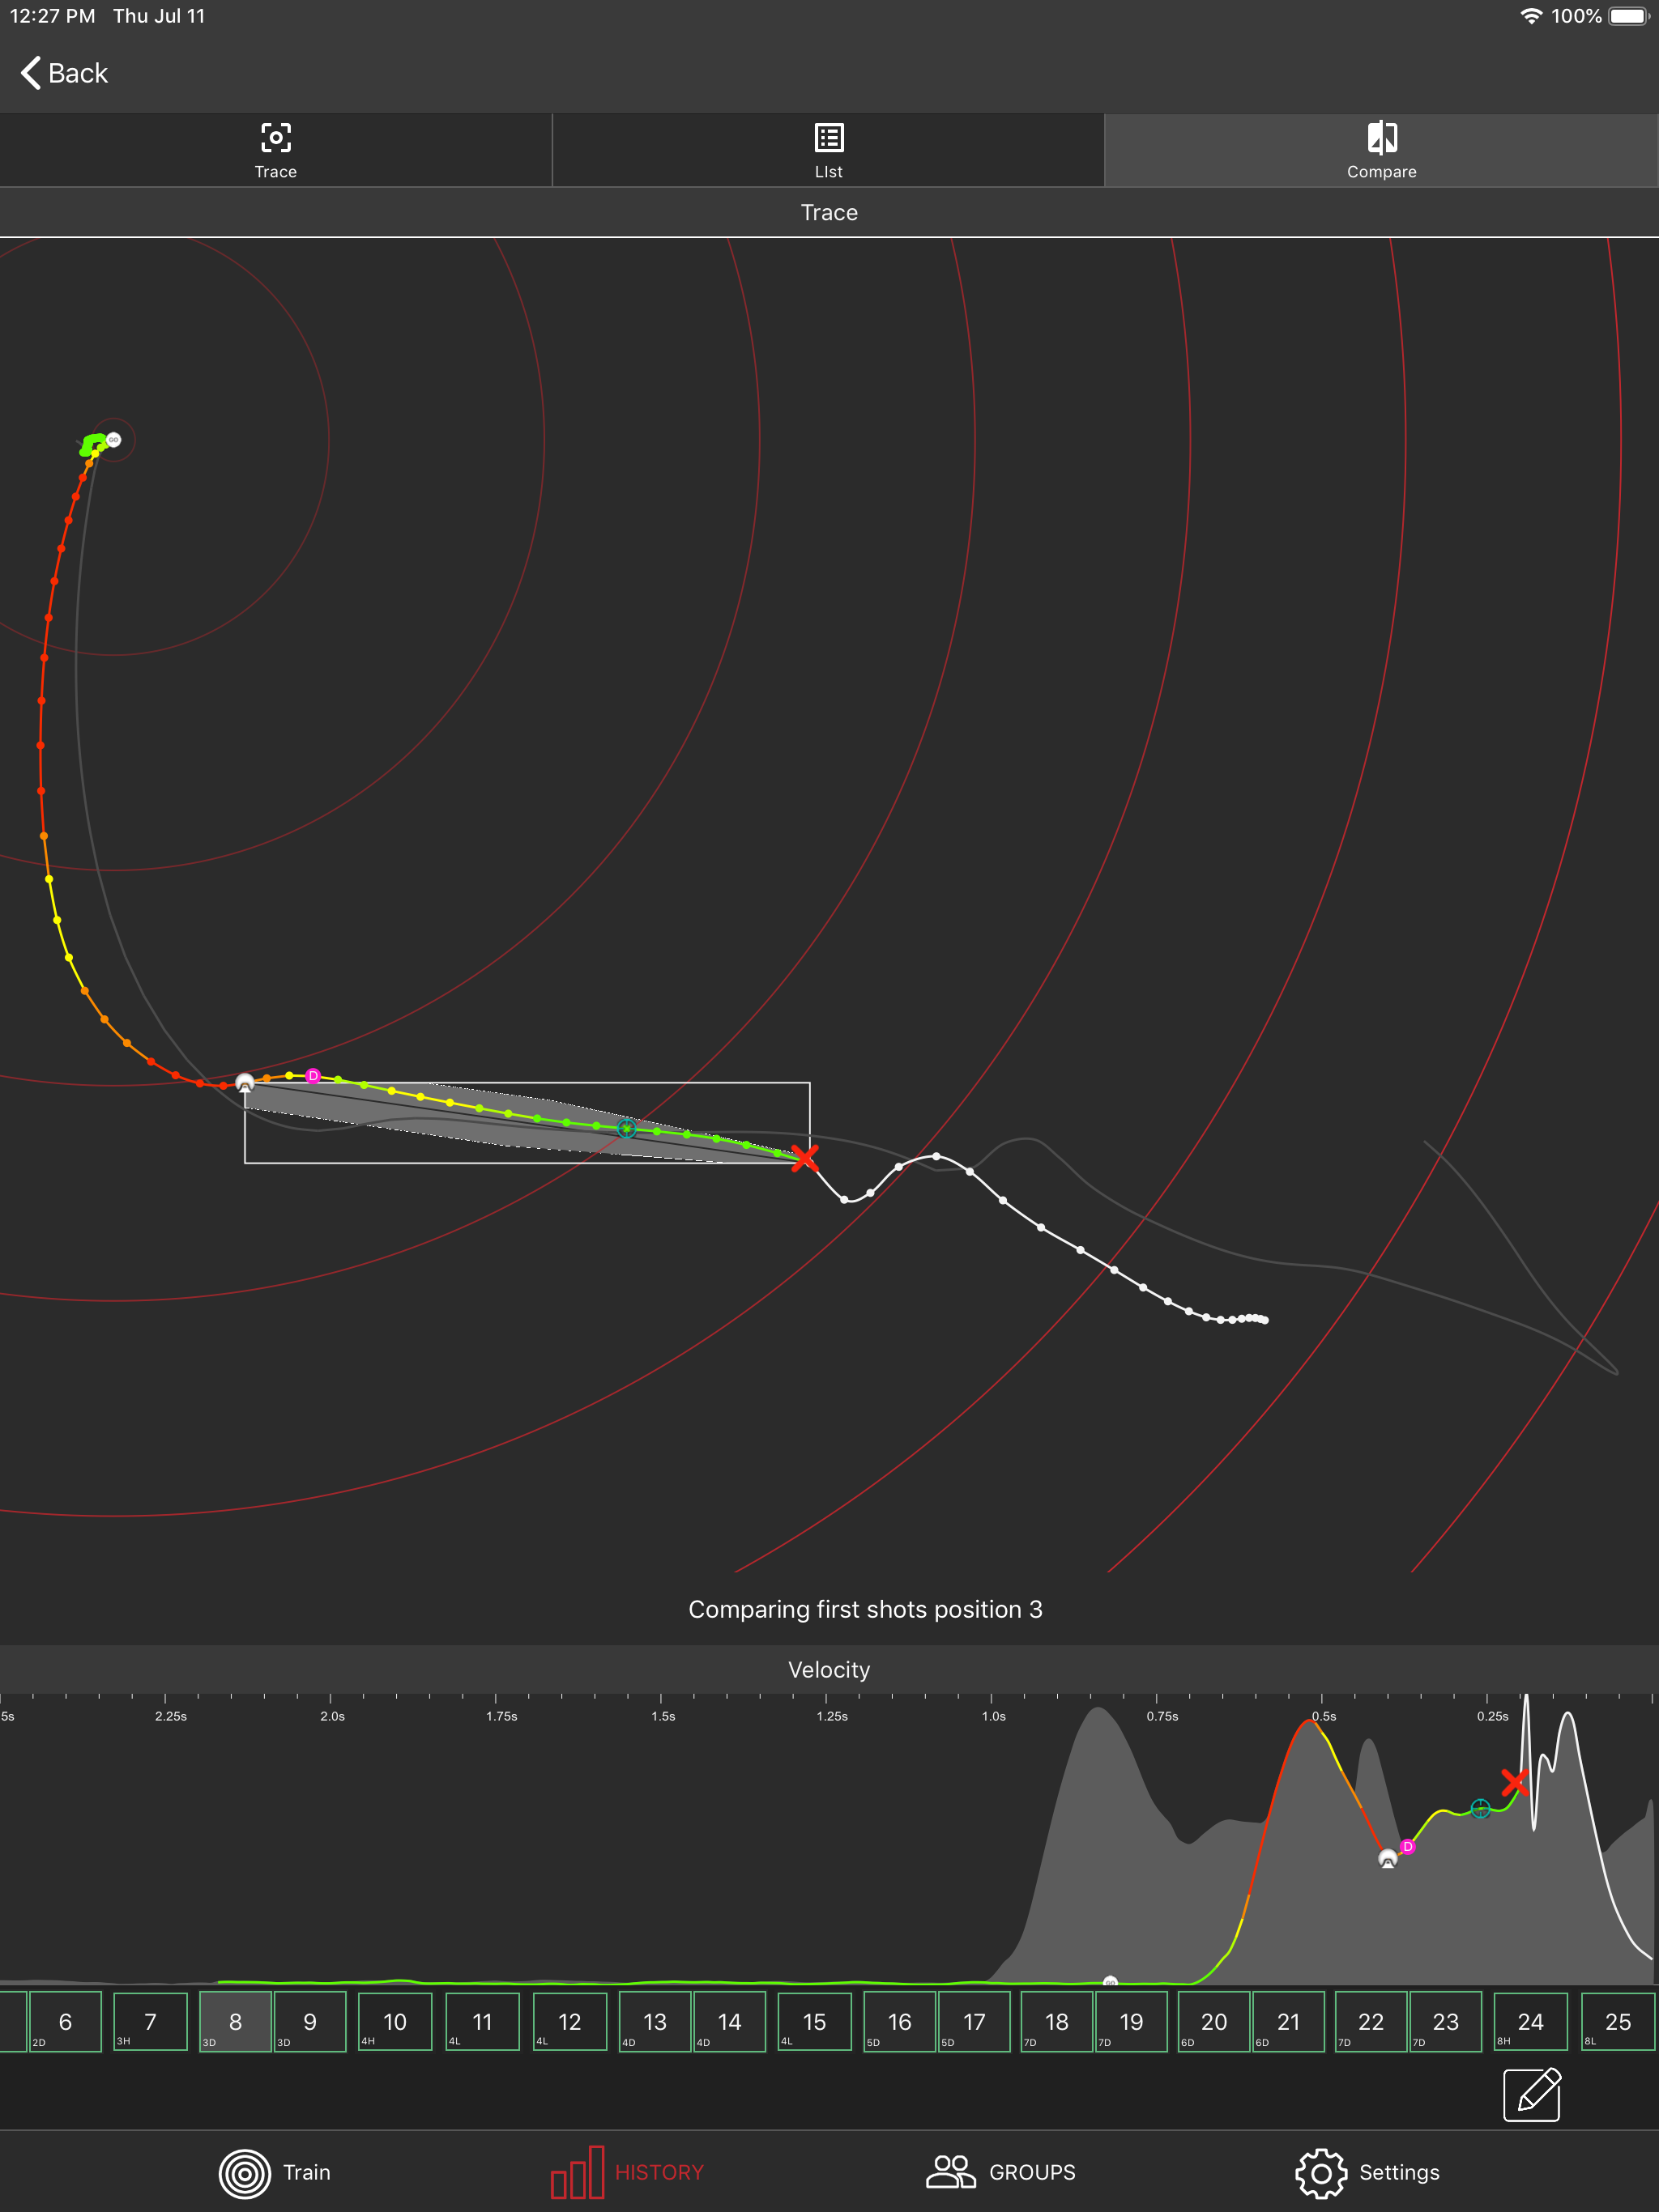Viewport: 1659px width, 2212px height.
Task: Tap magenta D marker on trace path
Action: pos(313,1076)
